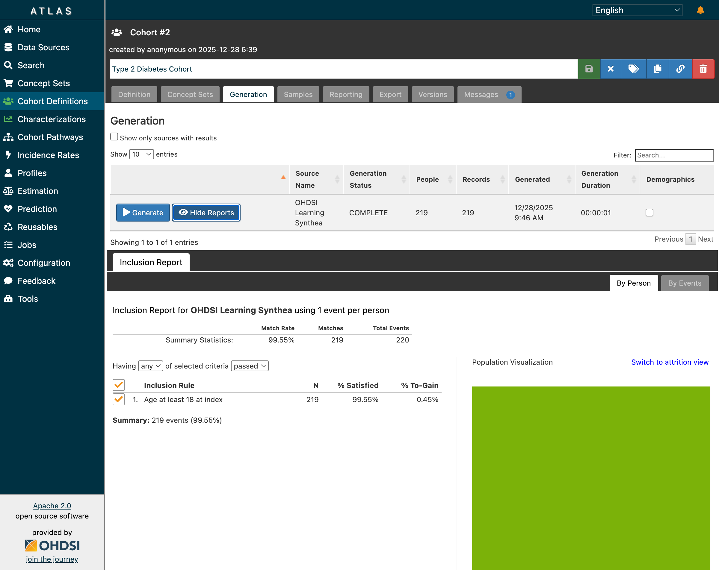Enable Show only sources with results
Screen dimensions: 719x570
click(114, 137)
